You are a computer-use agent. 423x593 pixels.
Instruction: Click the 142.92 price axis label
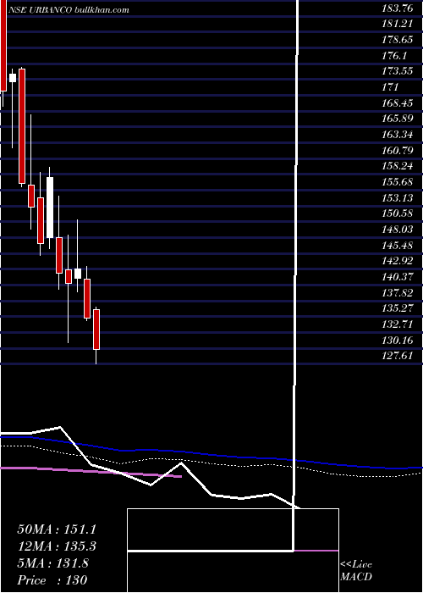[397, 261]
